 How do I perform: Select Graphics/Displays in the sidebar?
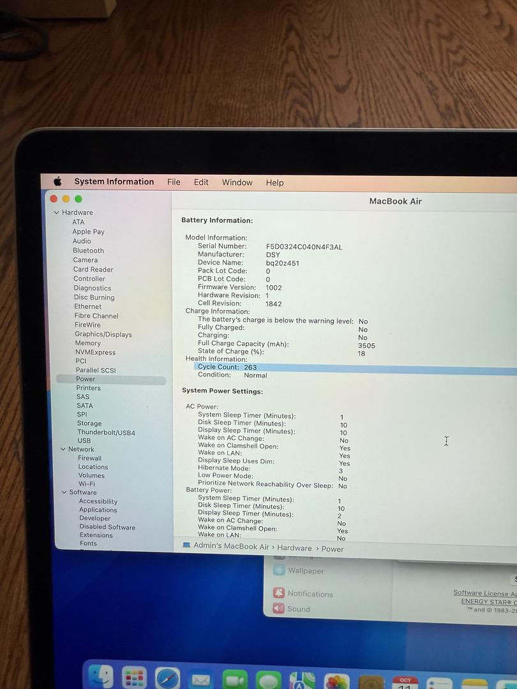[x=103, y=334]
